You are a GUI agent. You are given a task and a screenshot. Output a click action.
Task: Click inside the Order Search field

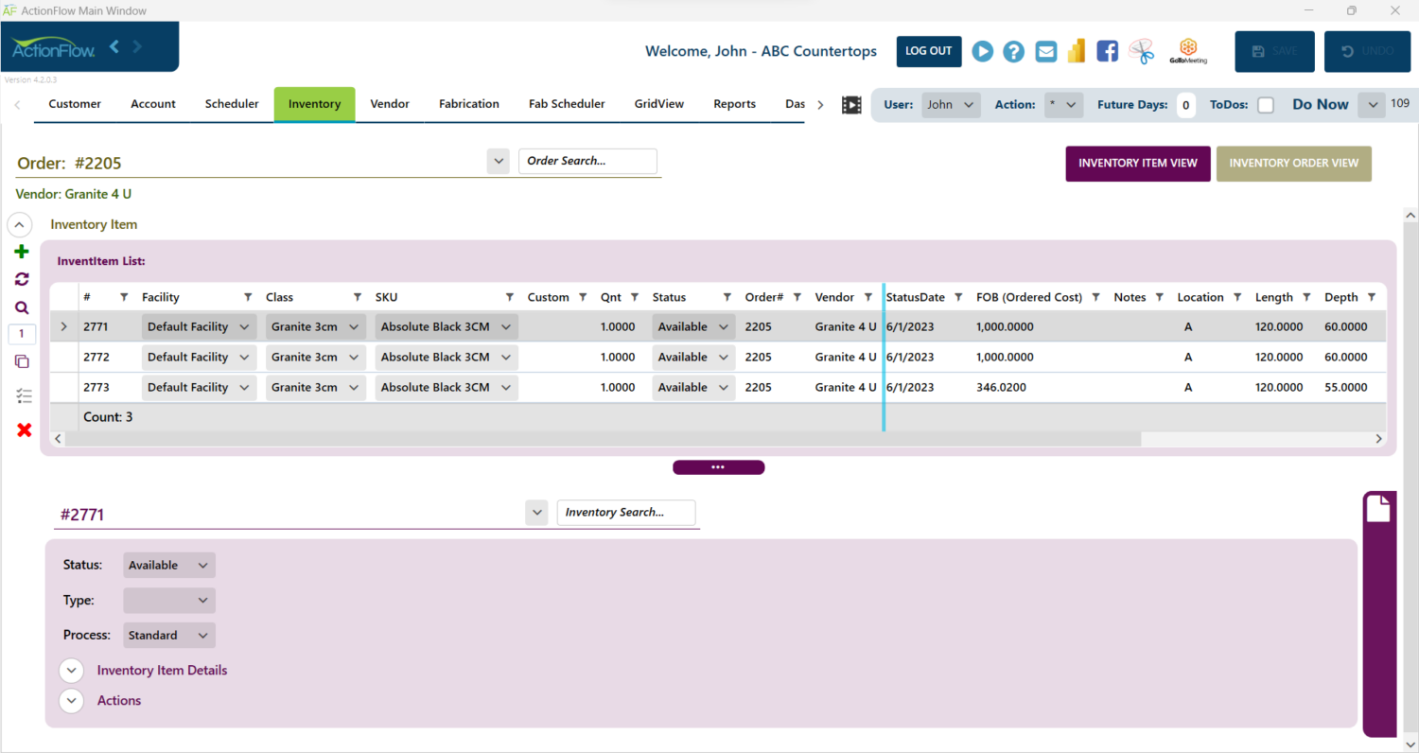point(587,161)
